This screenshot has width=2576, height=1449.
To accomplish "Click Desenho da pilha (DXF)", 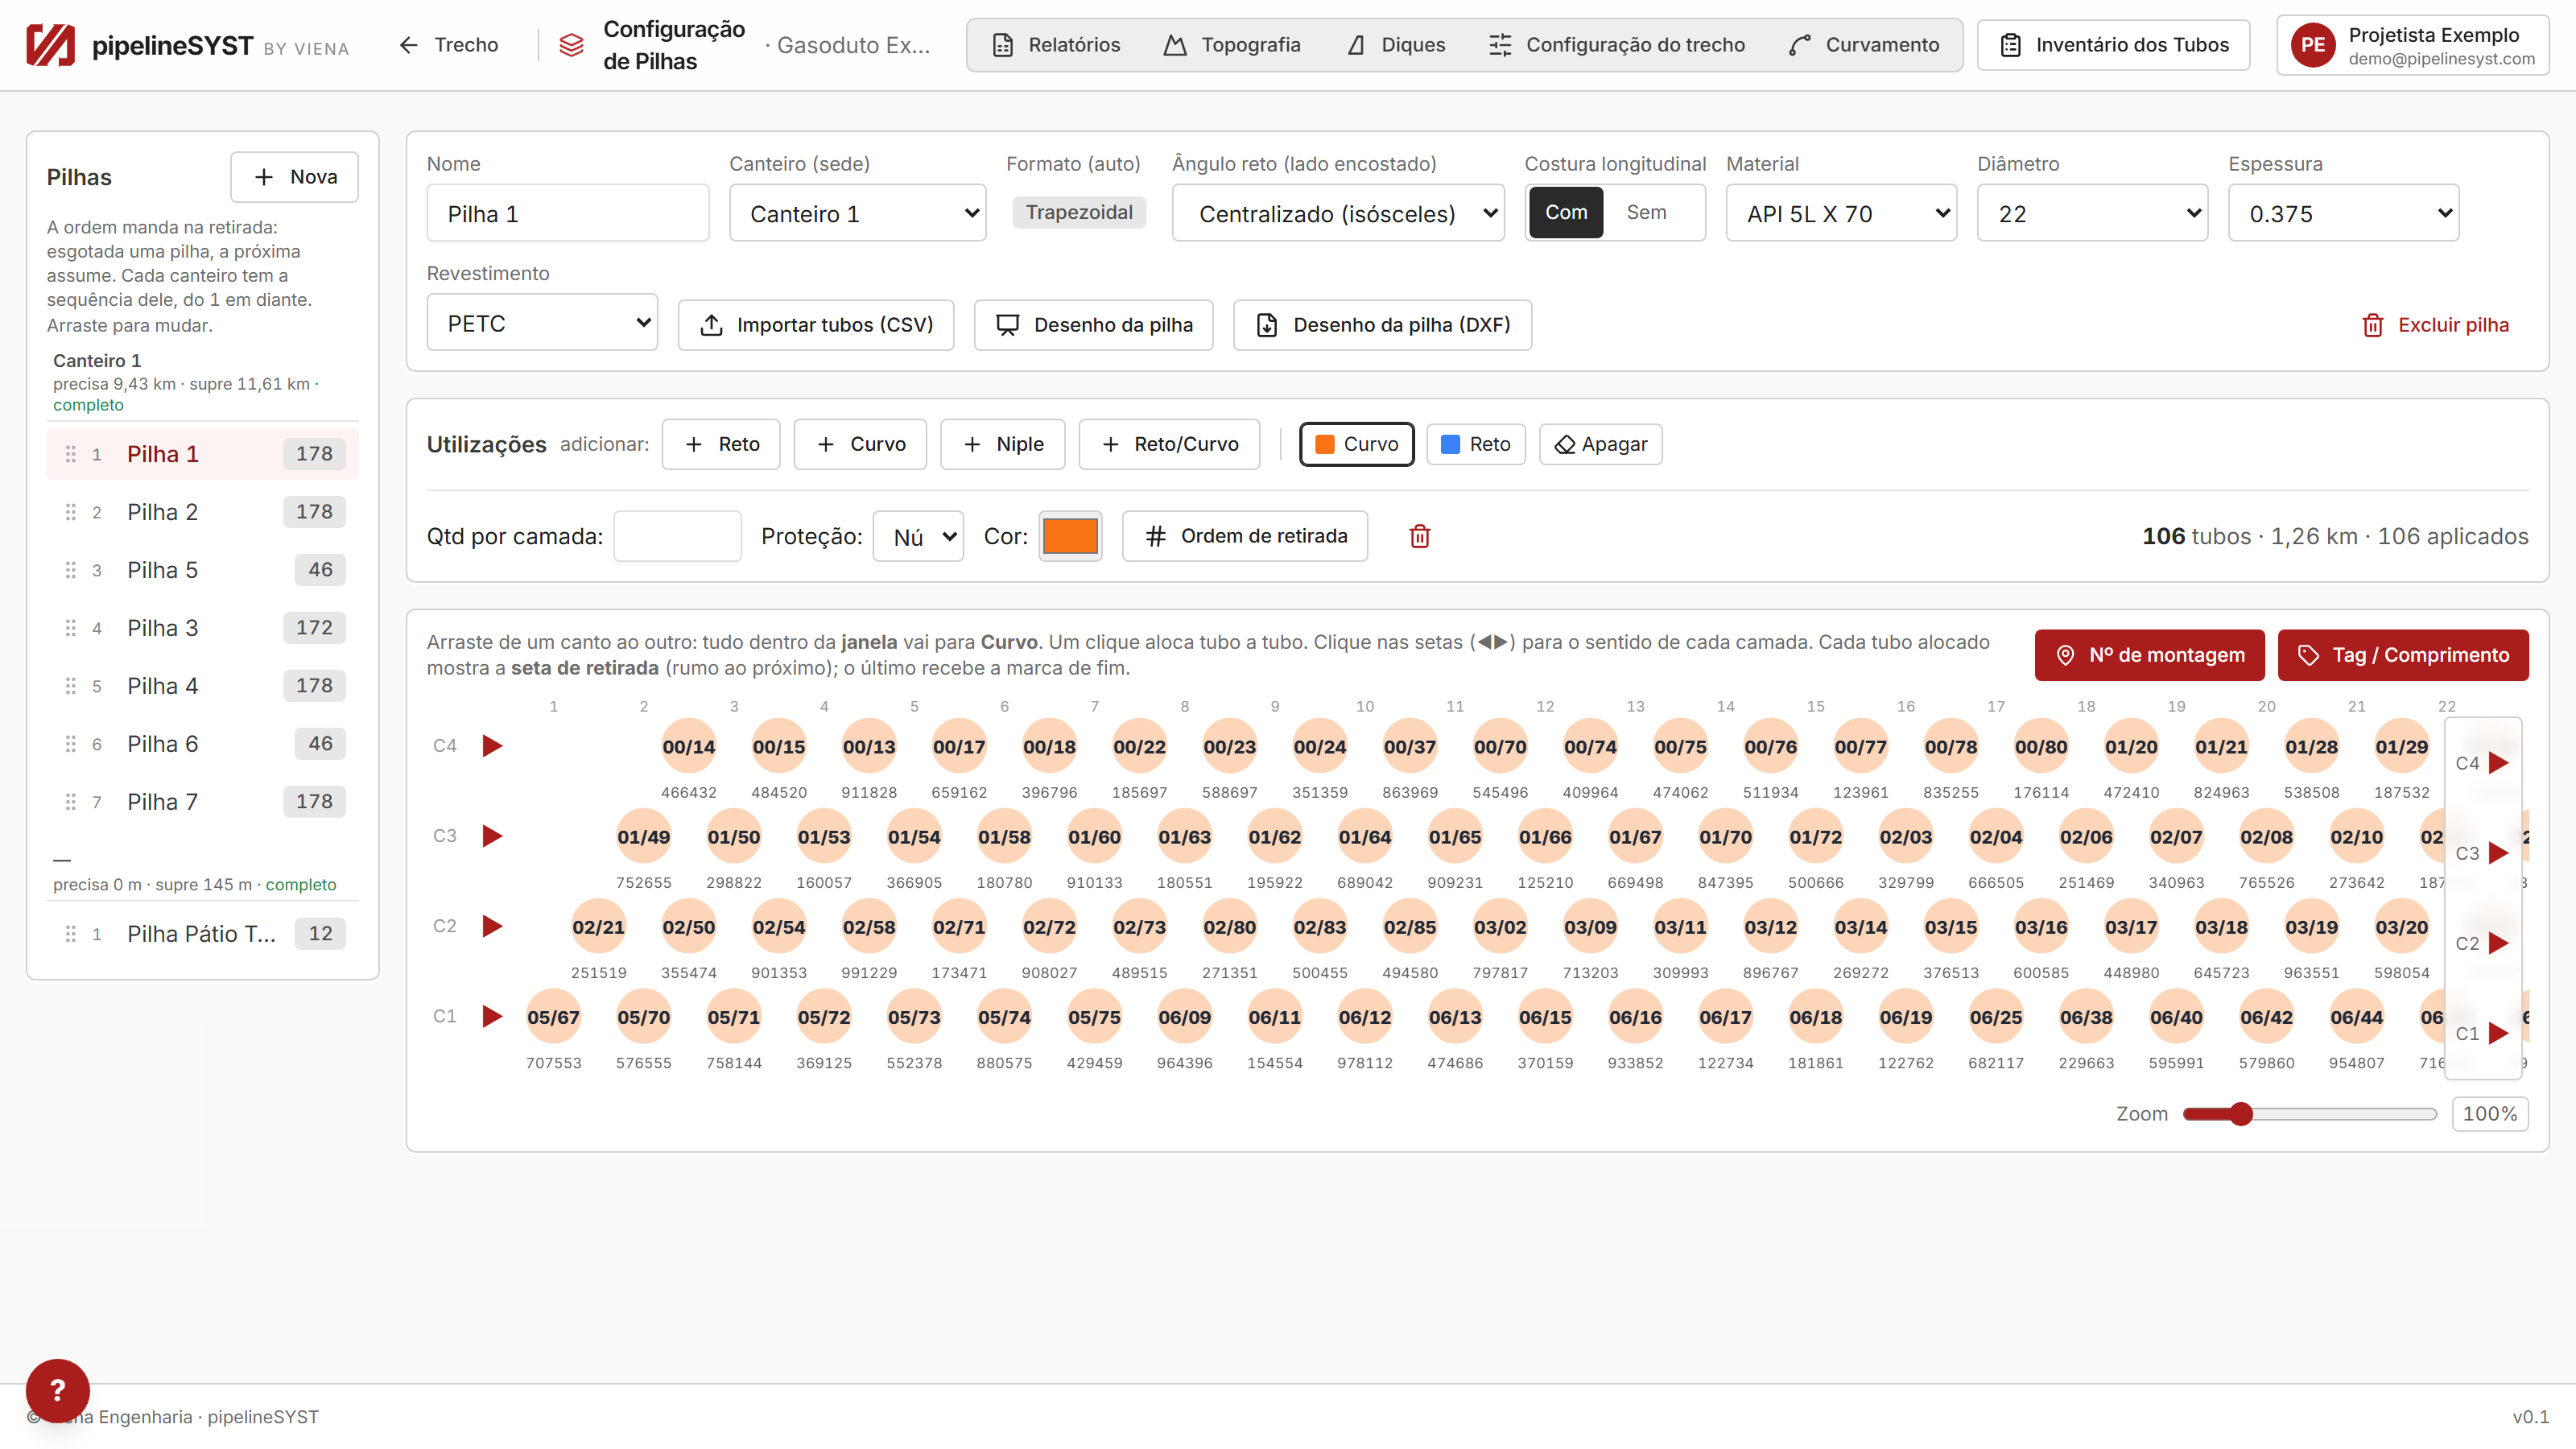I will (x=1382, y=325).
